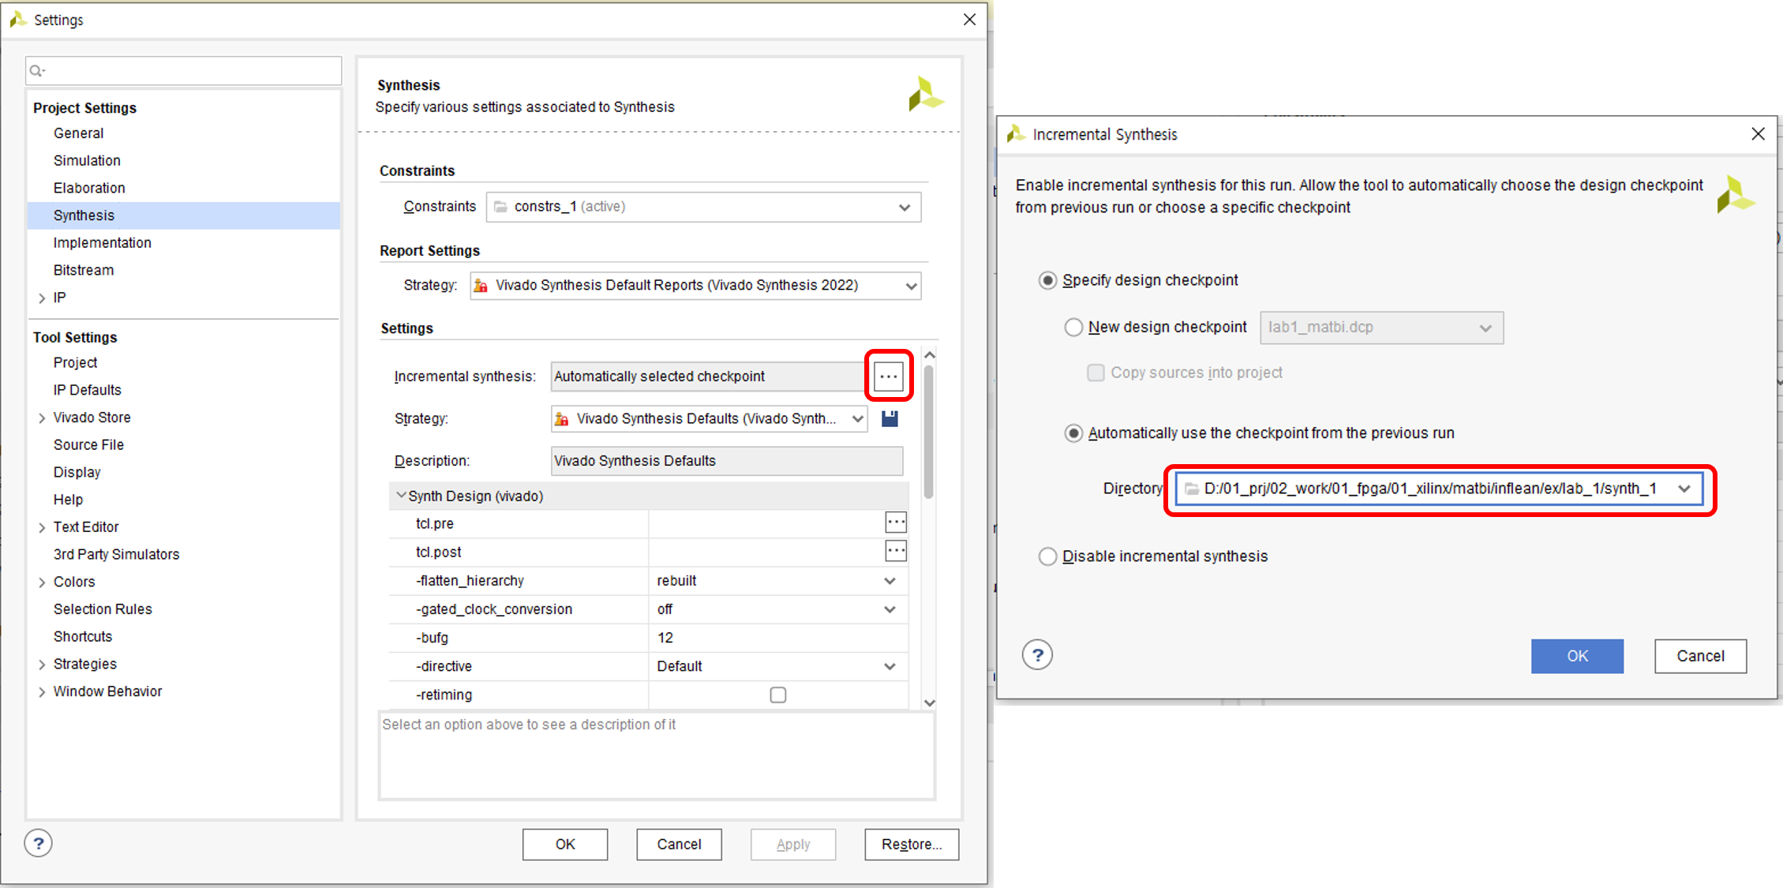This screenshot has width=1783, height=888.
Task: Click tcl.pre browse ellipsis button
Action: (895, 523)
